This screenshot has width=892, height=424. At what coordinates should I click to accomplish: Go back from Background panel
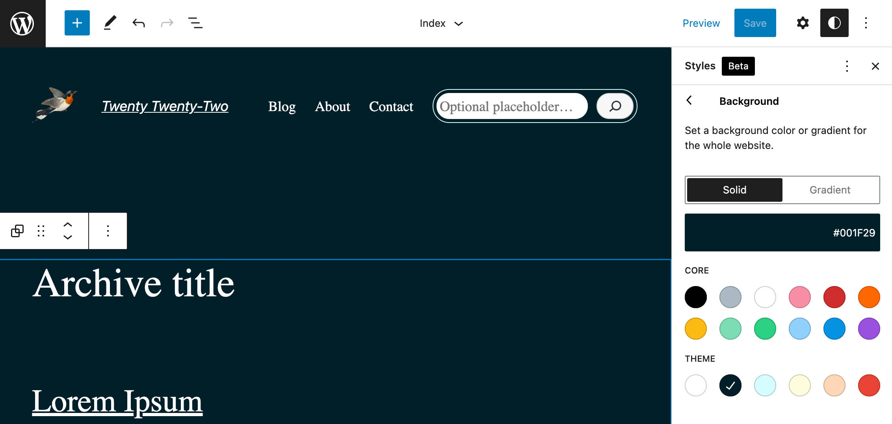pyautogui.click(x=689, y=100)
